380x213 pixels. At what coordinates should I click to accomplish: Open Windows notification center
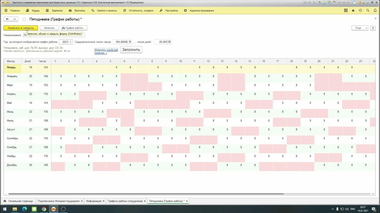pos(374,209)
